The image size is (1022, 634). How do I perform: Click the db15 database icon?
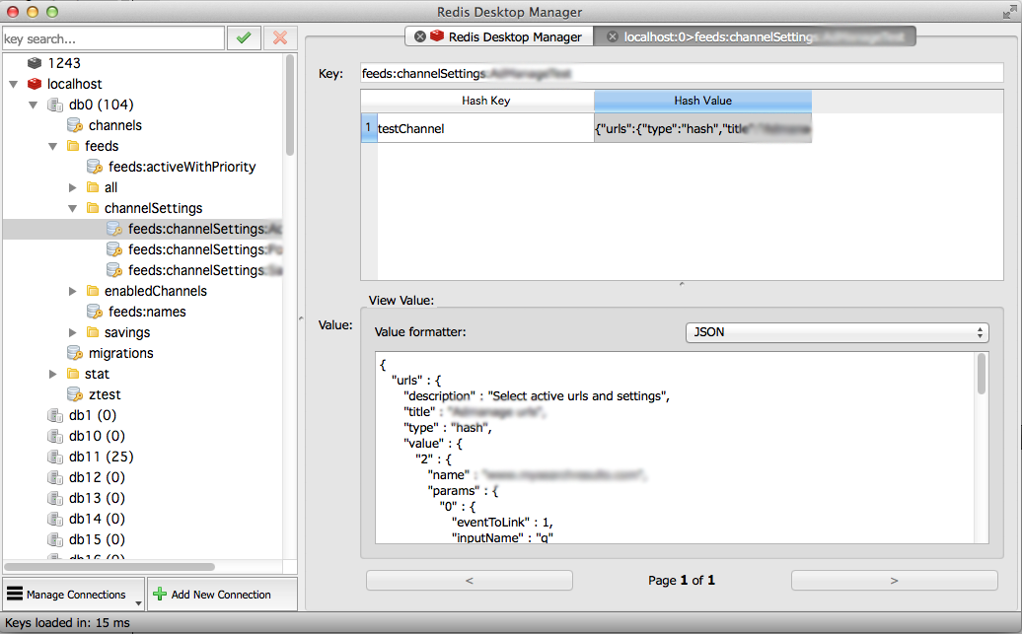click(55, 539)
